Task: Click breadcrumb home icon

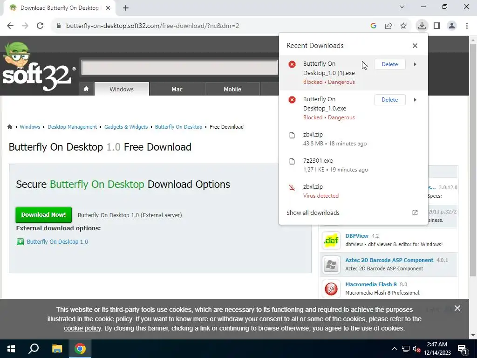Action: pos(10,127)
